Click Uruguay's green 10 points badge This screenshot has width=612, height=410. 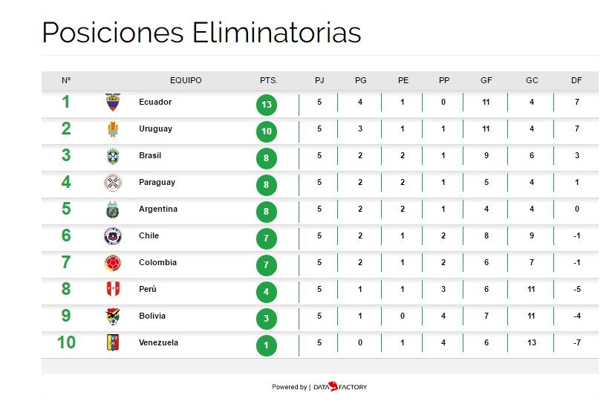[x=267, y=131]
